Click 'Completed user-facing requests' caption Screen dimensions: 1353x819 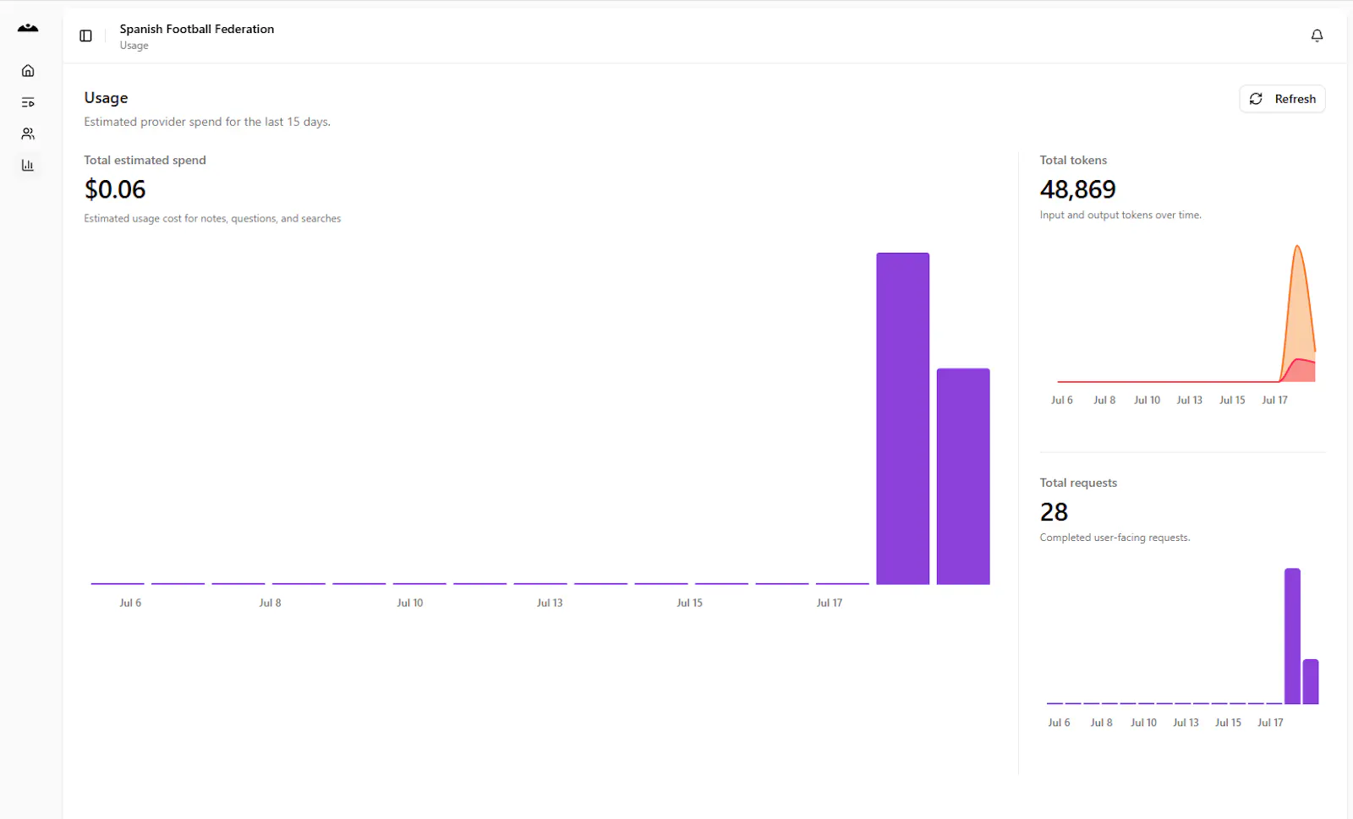1115,538
